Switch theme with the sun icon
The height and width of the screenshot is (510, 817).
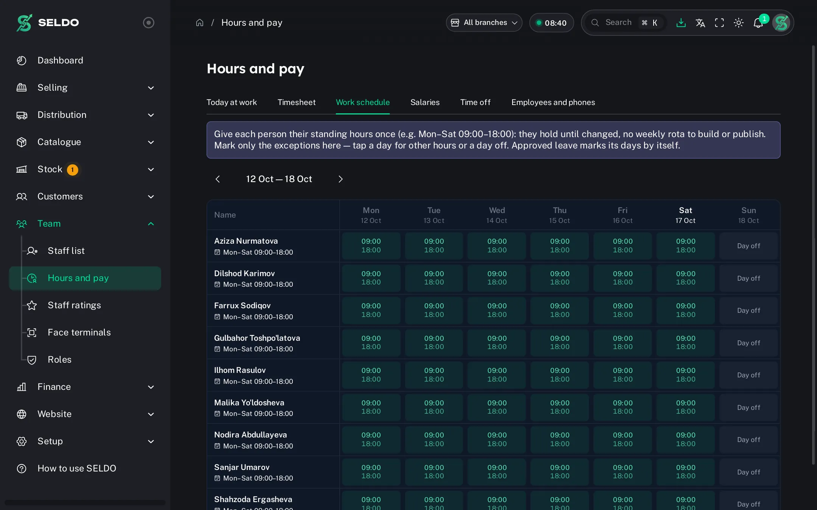click(x=739, y=23)
